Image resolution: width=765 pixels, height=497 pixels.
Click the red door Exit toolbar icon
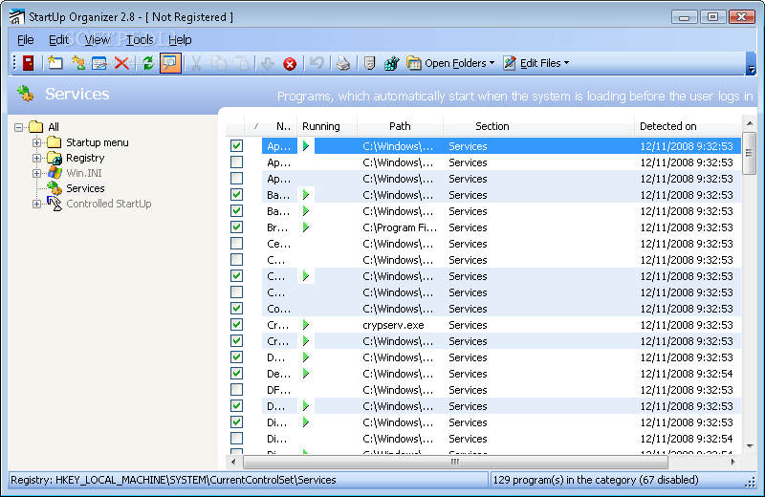pyautogui.click(x=29, y=63)
